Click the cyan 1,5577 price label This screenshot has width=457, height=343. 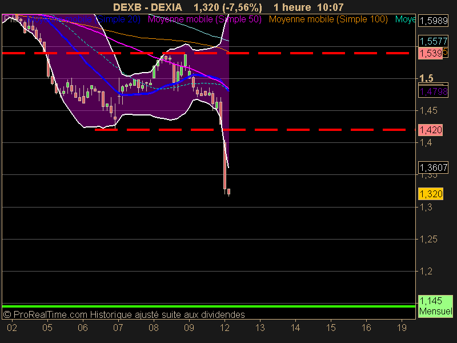pos(434,41)
